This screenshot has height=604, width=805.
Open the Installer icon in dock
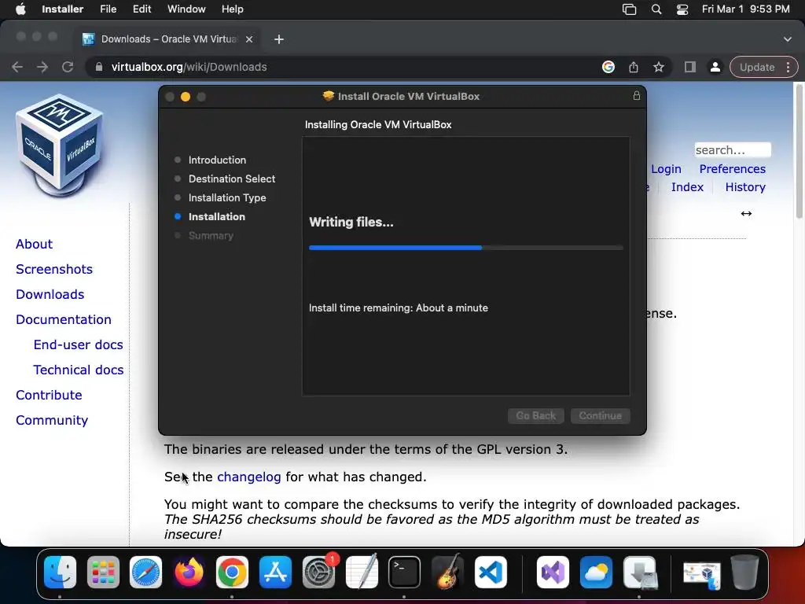(x=640, y=572)
